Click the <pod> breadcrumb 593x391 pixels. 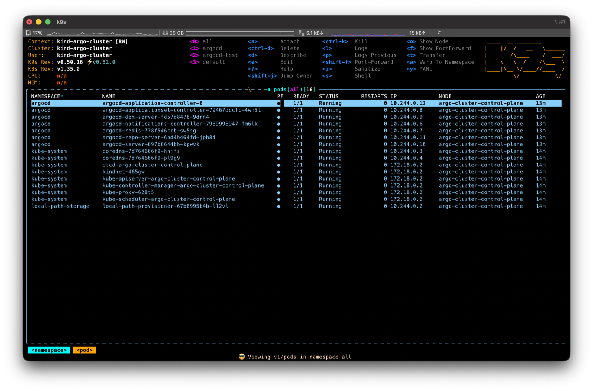pyautogui.click(x=85, y=350)
